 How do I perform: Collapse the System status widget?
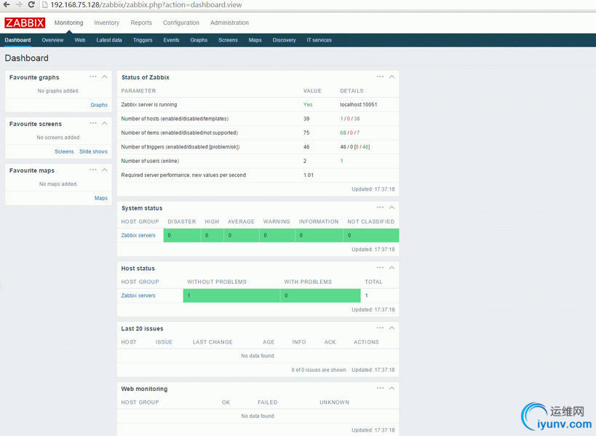tap(392, 207)
